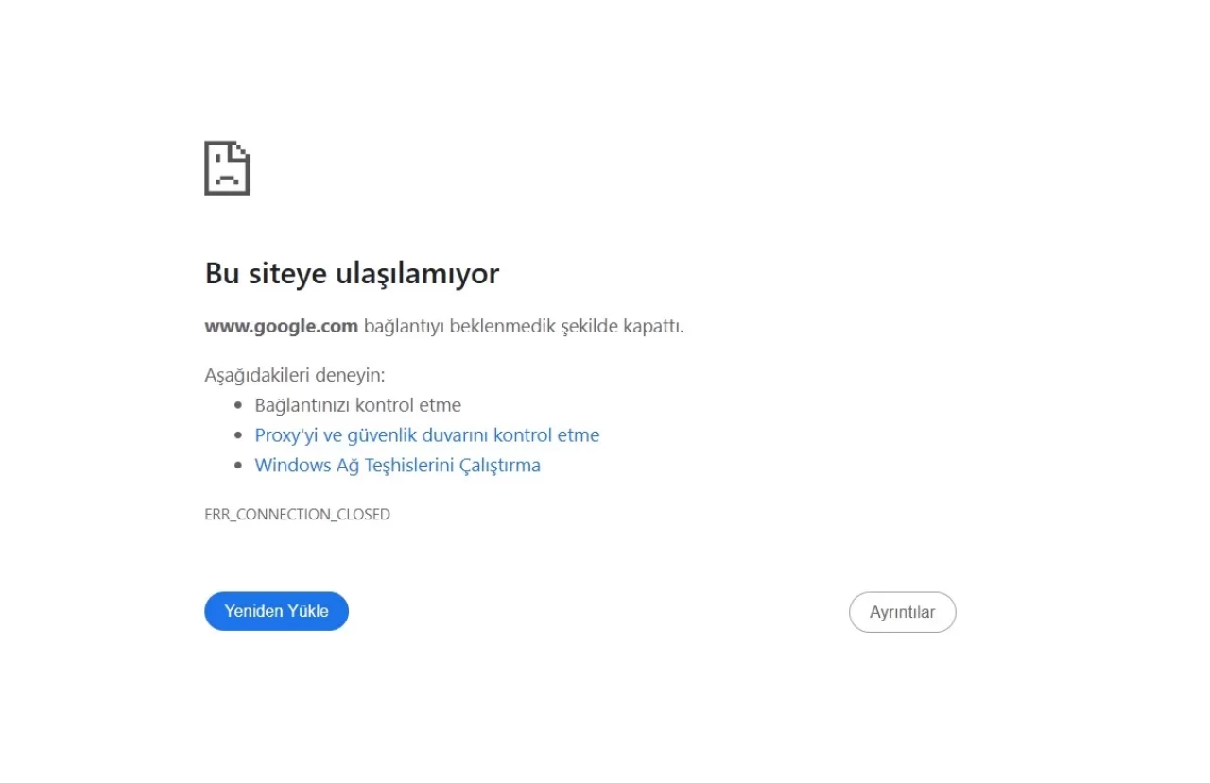Click the Aşağıdakileri deneyin label
Image resolution: width=1210 pixels, height=783 pixels.
pyautogui.click(x=294, y=375)
